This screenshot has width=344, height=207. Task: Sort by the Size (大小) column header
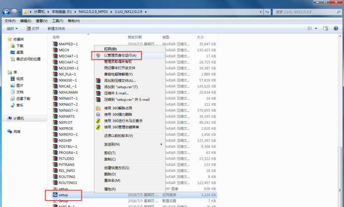tap(201, 37)
